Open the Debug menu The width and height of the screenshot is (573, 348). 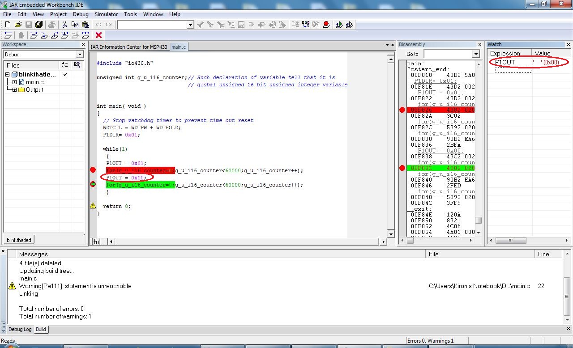tap(81, 14)
